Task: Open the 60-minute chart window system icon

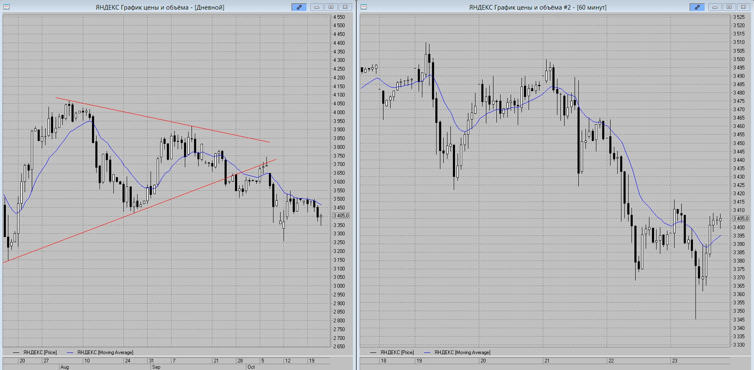Action: click(364, 7)
